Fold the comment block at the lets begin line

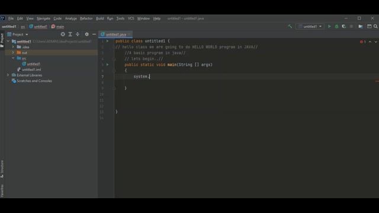pos(114,59)
